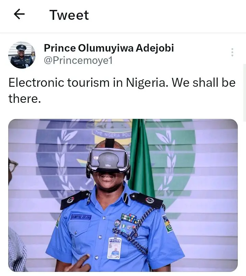
Task: Open Prince Olumuyiwa Adejobi's profile avatar
Action: click(x=22, y=55)
